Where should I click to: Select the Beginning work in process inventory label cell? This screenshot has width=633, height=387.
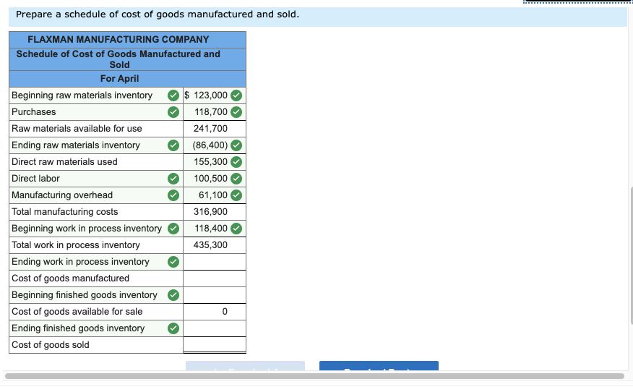[x=96, y=229]
